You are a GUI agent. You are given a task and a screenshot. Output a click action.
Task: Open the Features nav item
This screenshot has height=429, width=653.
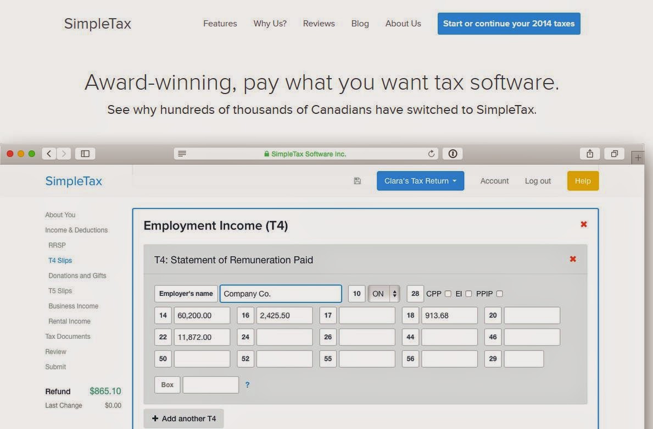coord(220,24)
